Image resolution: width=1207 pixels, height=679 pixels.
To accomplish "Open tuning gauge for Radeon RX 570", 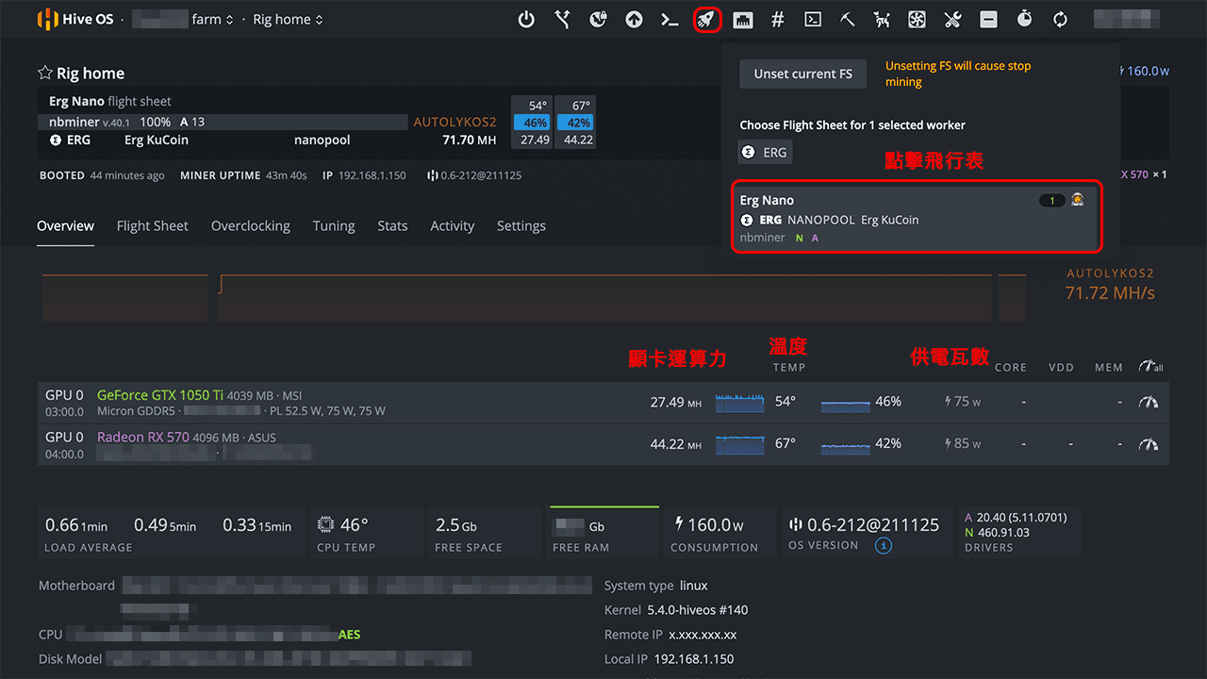I will [x=1148, y=443].
